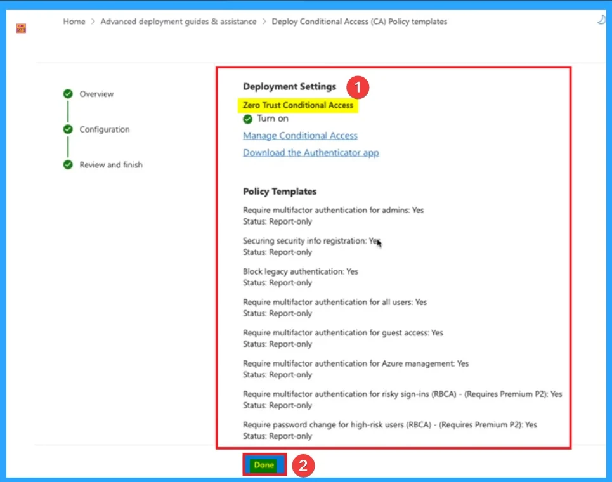Click the Done button

coord(264,465)
